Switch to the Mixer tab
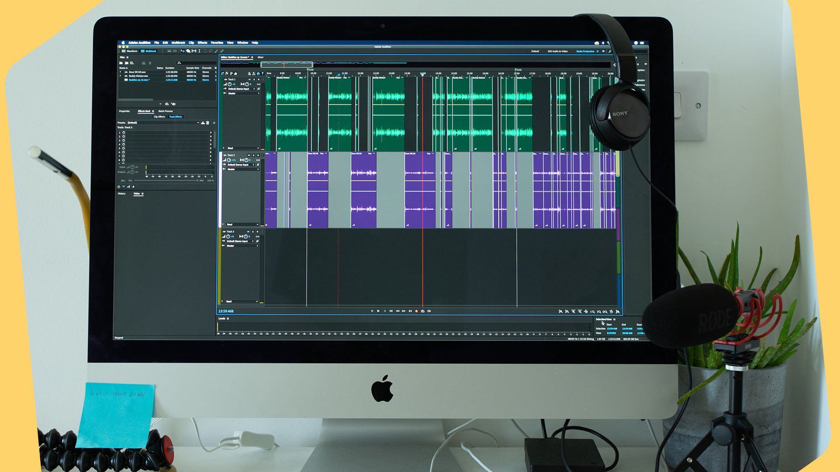The width and height of the screenshot is (840, 472). click(x=260, y=57)
